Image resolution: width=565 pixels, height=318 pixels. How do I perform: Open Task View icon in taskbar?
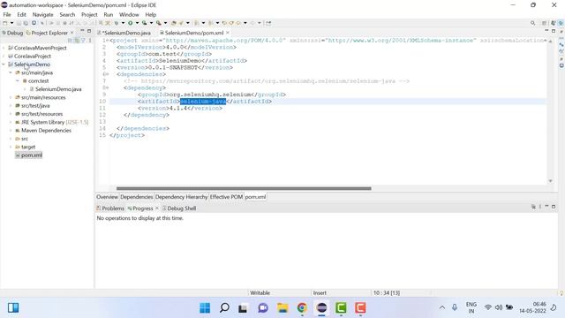[x=243, y=308]
